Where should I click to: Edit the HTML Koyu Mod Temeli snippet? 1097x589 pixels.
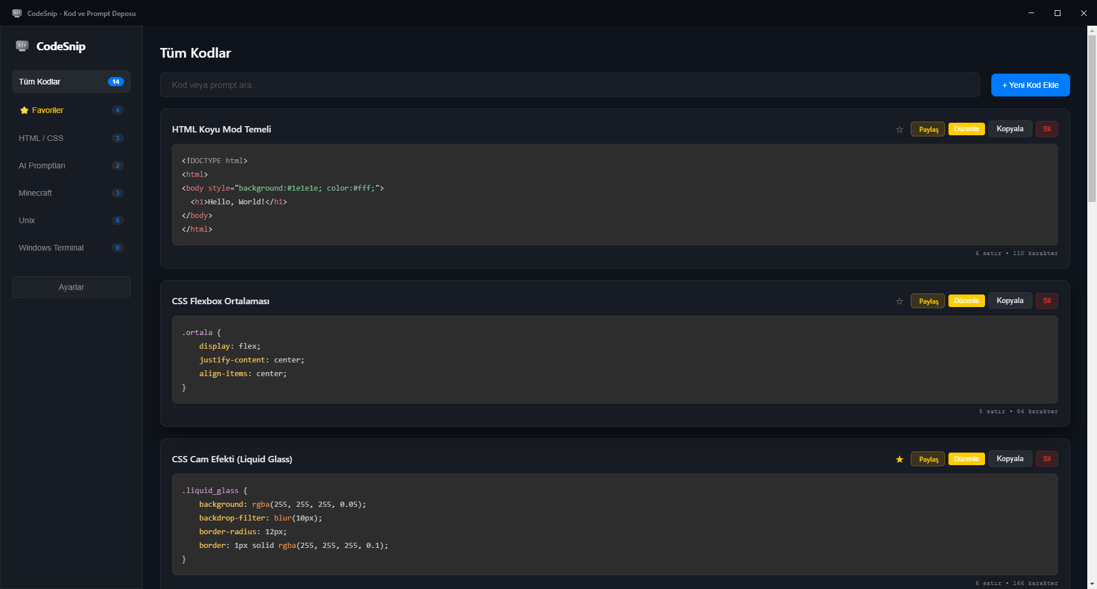tap(966, 129)
